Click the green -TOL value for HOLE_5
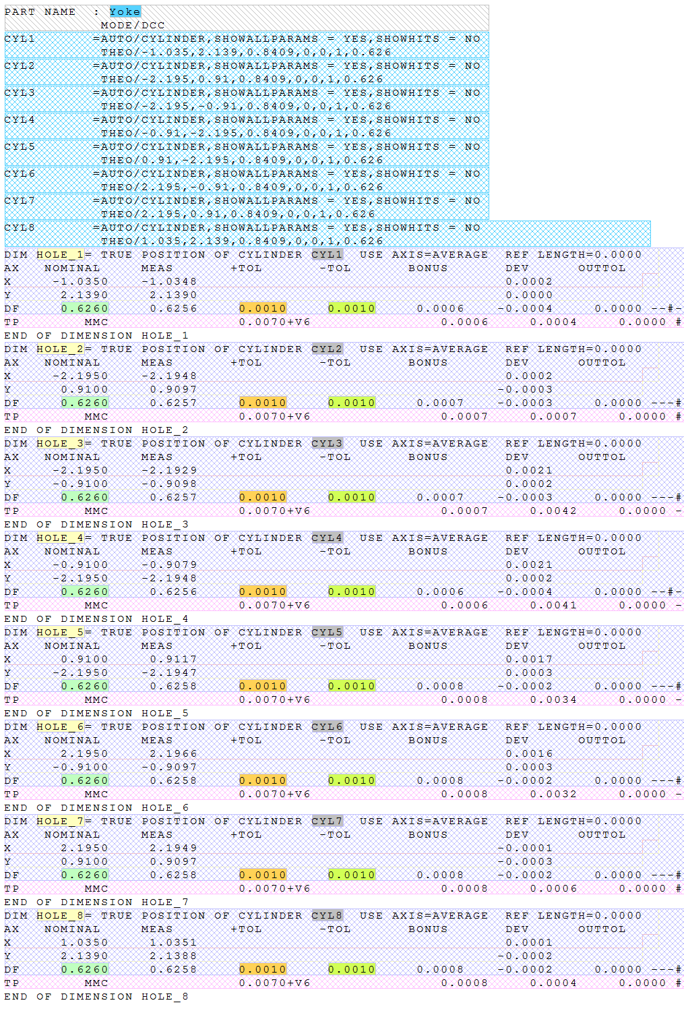This screenshot has width=684, height=1009. (351, 686)
